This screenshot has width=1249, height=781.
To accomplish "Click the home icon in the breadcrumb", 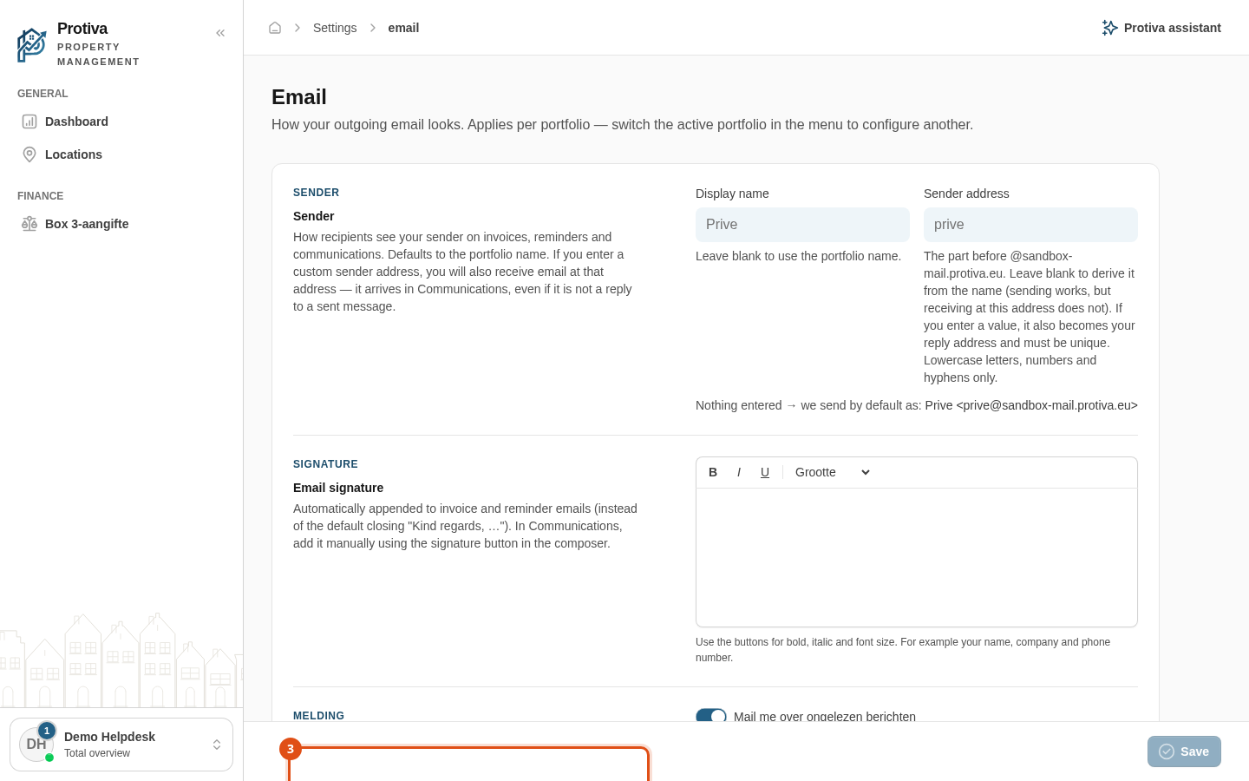I will [x=275, y=28].
